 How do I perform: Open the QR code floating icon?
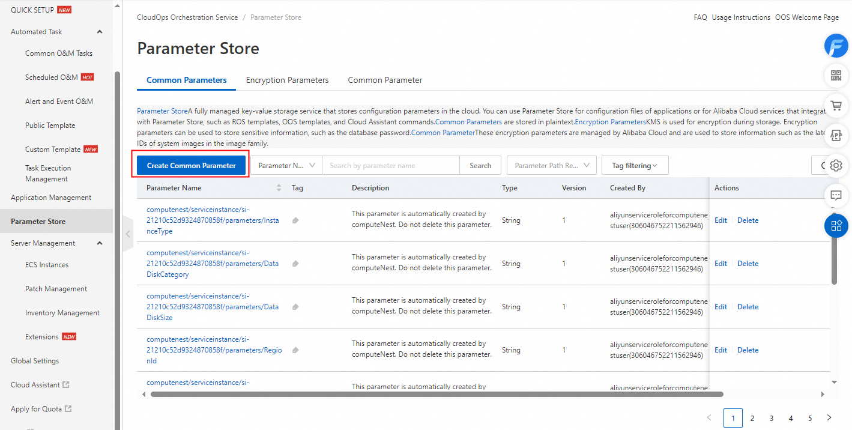point(836,76)
